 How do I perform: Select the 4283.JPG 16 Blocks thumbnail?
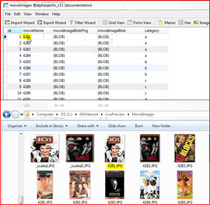point(185,148)
